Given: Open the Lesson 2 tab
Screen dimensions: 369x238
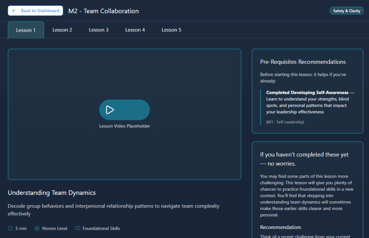Looking at the screenshot, I should 62,30.
